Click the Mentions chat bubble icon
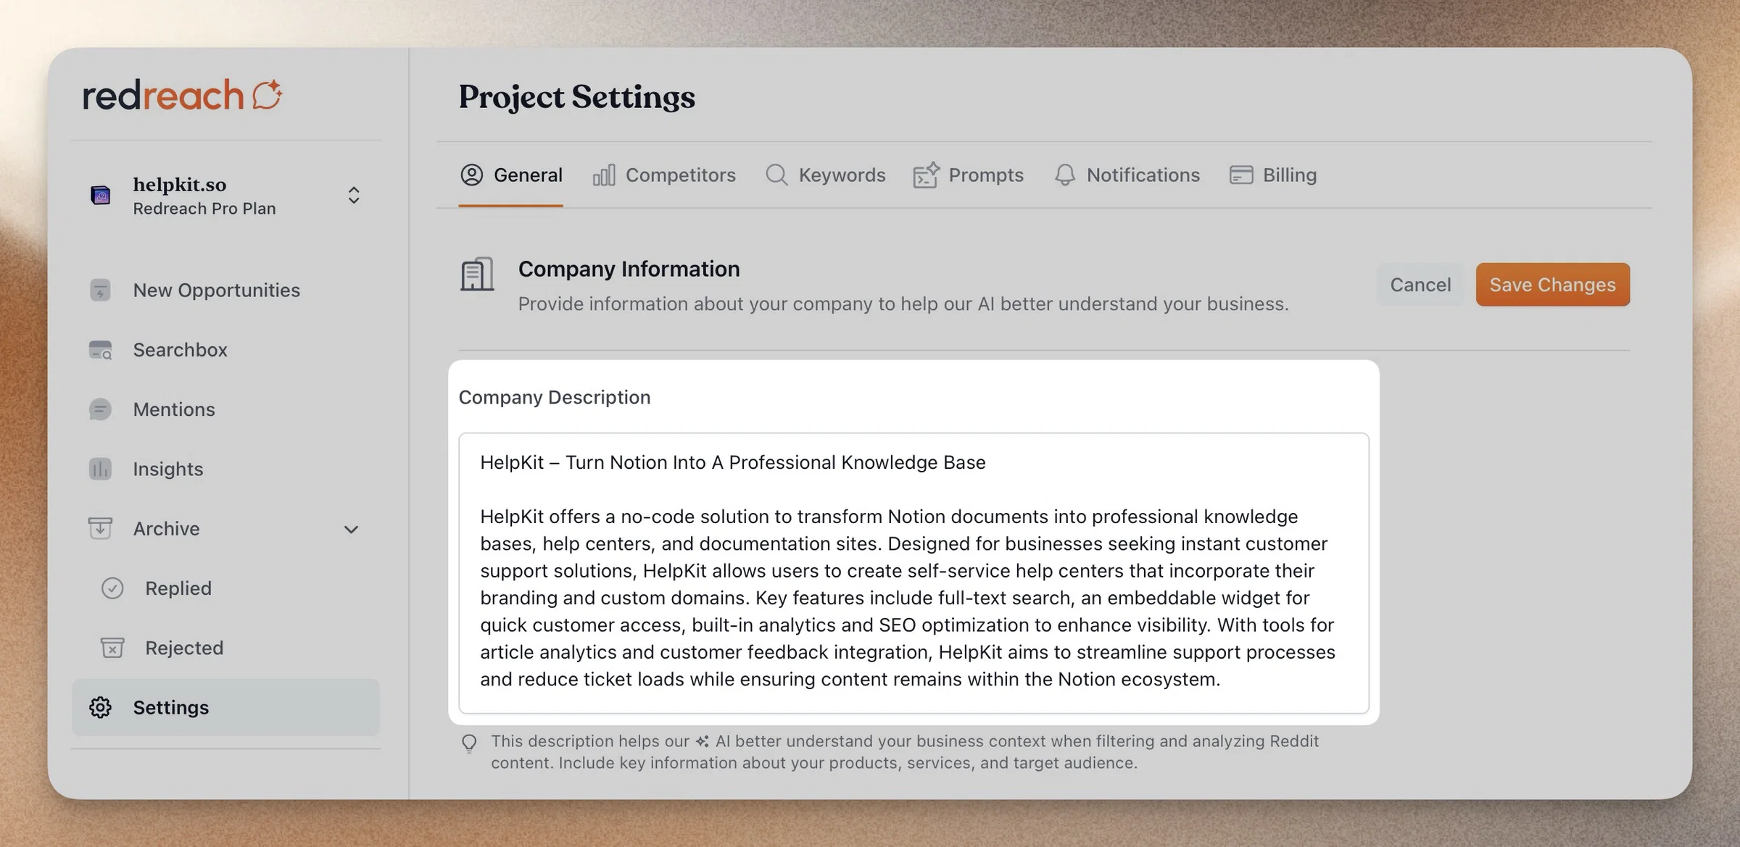The height and width of the screenshot is (847, 1740). click(x=100, y=409)
